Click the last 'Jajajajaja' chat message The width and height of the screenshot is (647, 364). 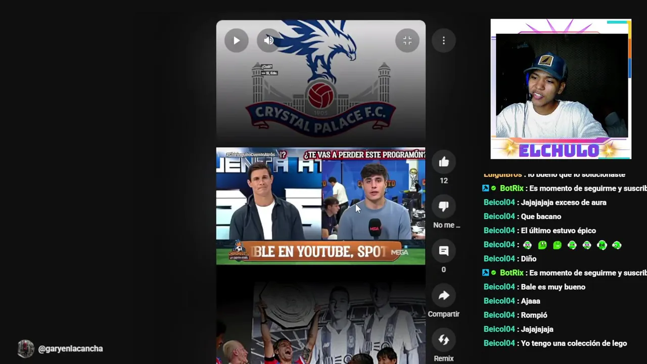519,329
